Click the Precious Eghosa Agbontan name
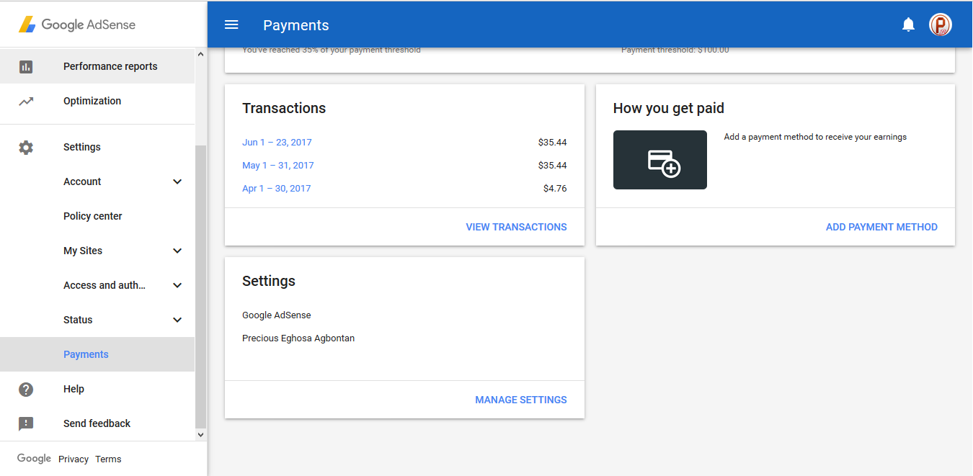Screen dimensions: 973x476 pos(298,338)
